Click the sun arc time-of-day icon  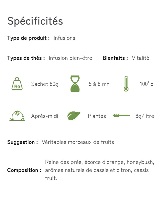click(x=17, y=116)
